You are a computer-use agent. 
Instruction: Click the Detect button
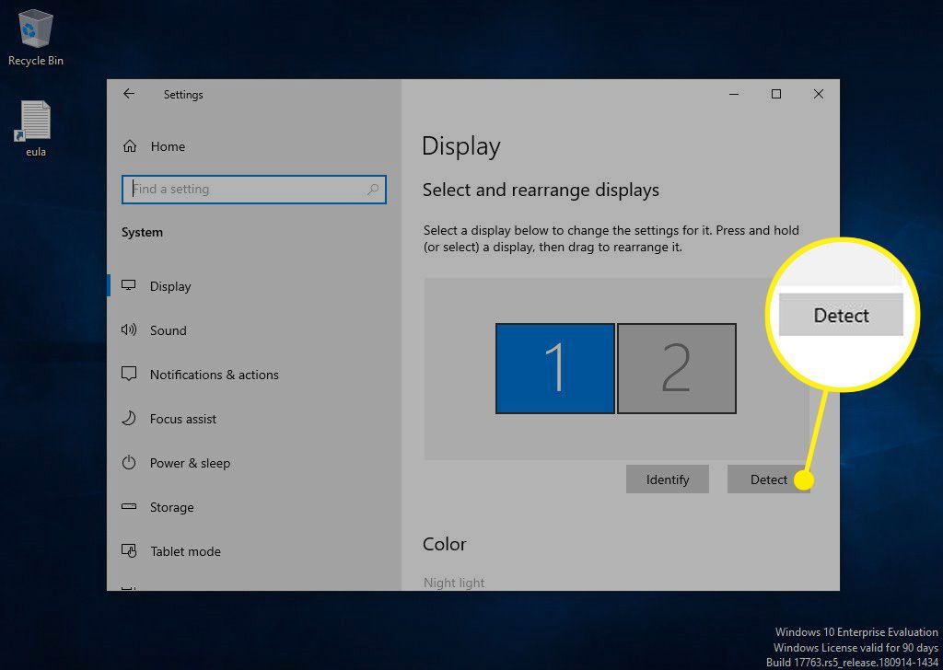[769, 479]
